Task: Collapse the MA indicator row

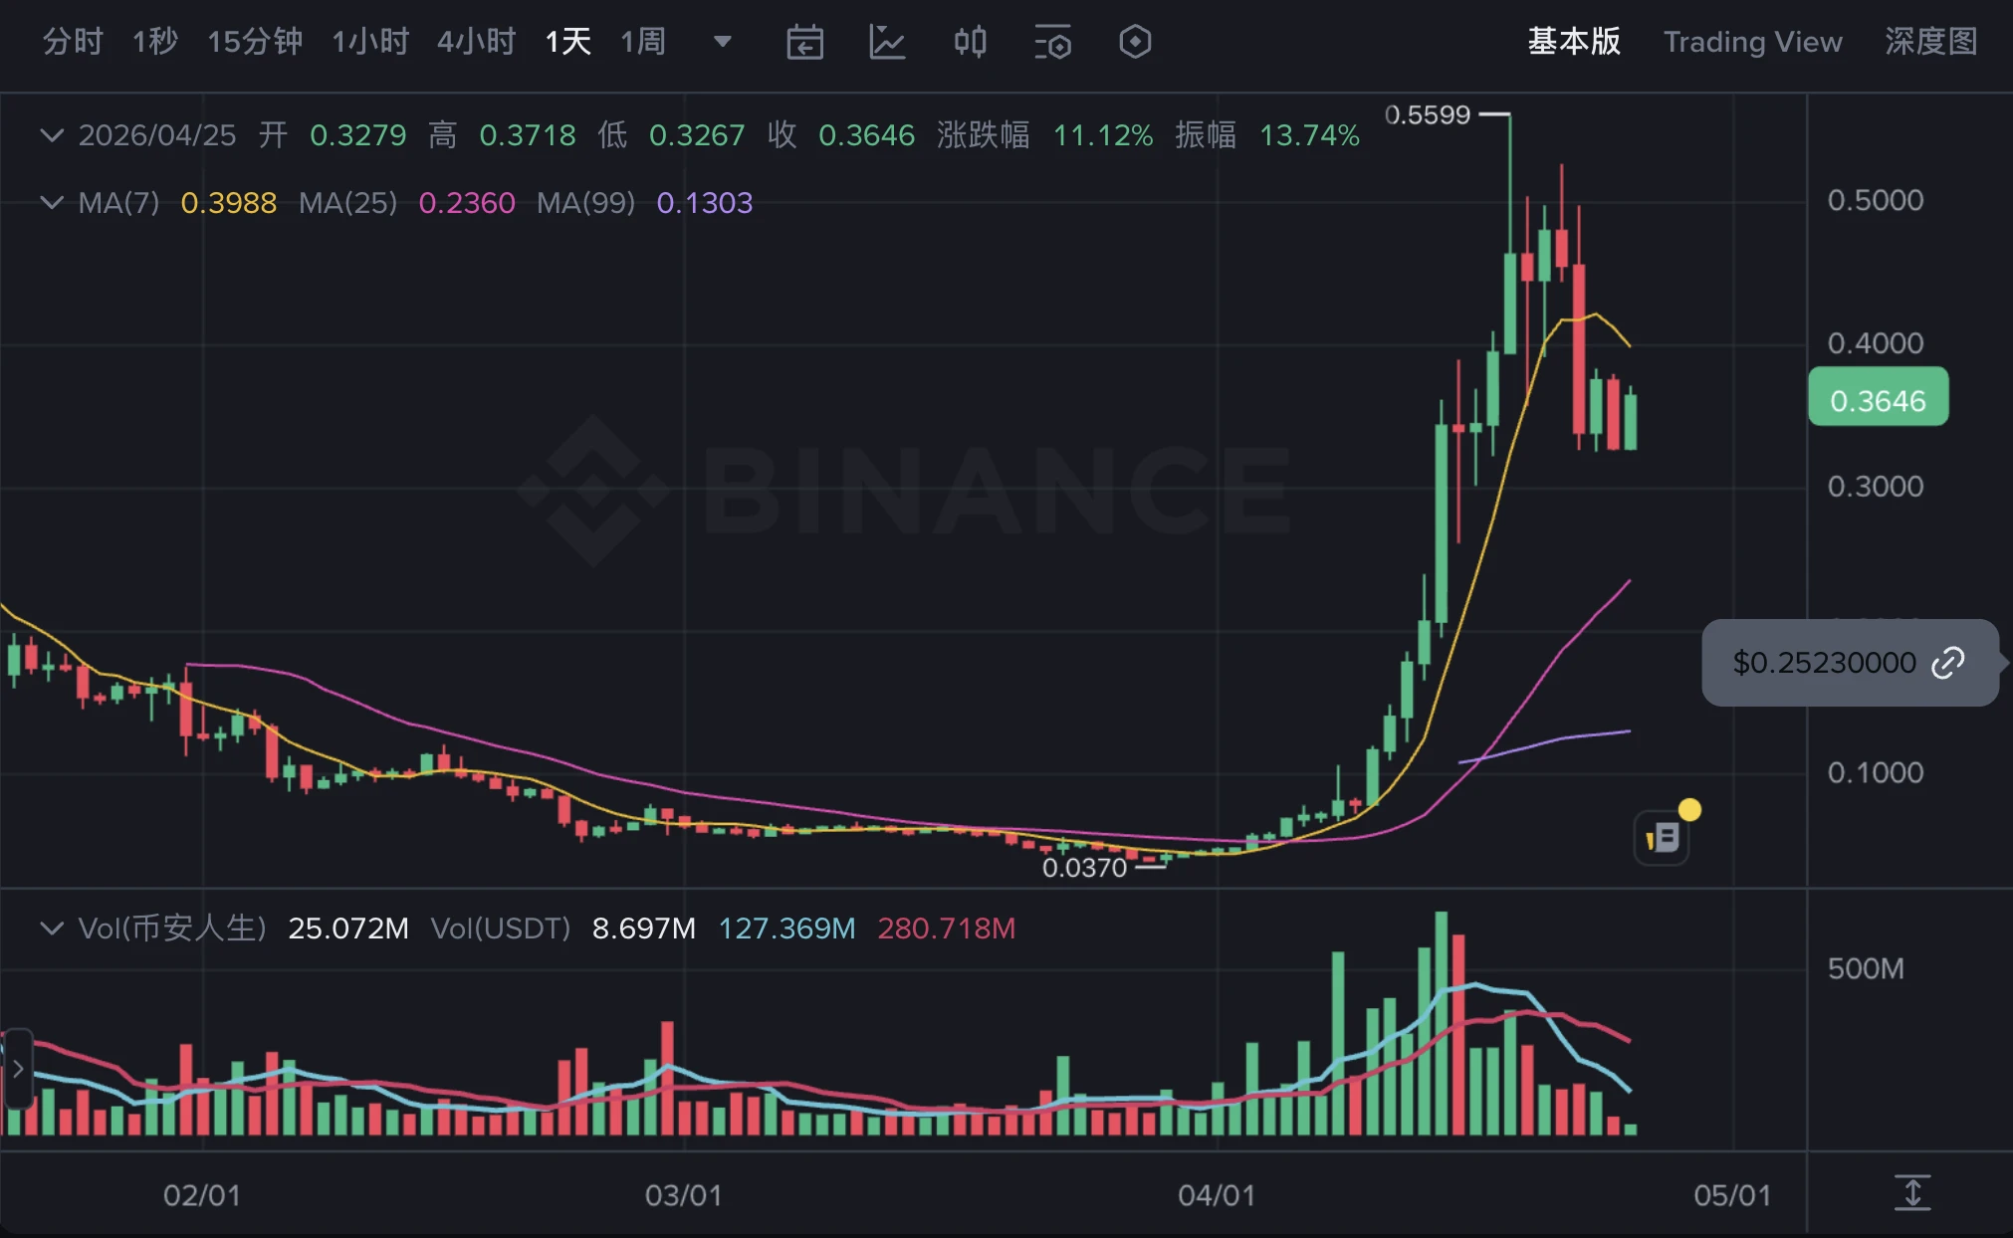Action: 52,202
